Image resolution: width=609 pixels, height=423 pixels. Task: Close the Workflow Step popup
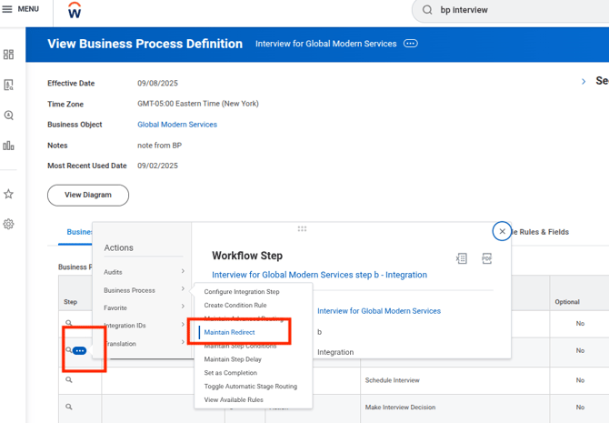pos(502,231)
